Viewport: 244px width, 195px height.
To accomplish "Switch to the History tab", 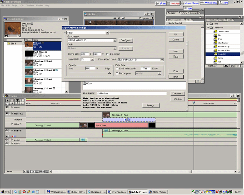I will pos(184,13).
